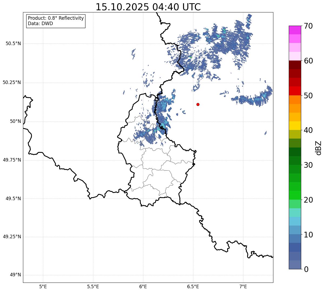Click the '6.5°E' longitude label
This screenshot has width=325, height=292.
(193, 286)
